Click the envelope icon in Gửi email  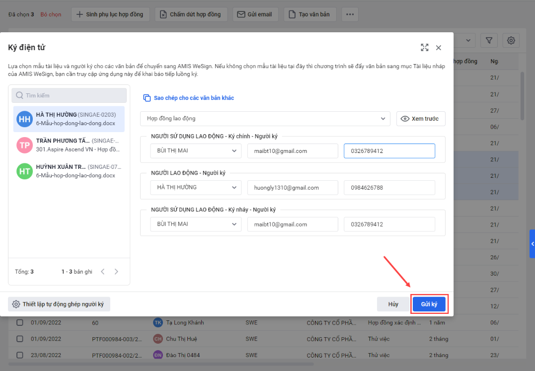241,14
